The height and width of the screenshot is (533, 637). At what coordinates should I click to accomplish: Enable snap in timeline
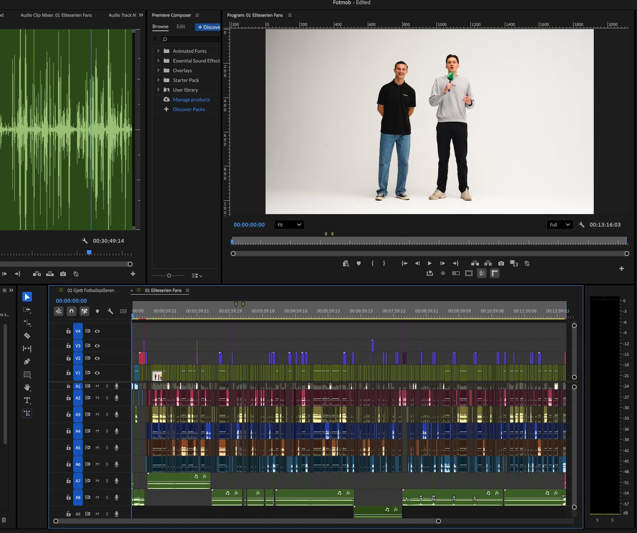pos(71,311)
